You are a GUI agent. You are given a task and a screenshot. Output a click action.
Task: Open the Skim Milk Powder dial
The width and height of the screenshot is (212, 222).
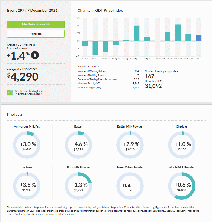78,186
